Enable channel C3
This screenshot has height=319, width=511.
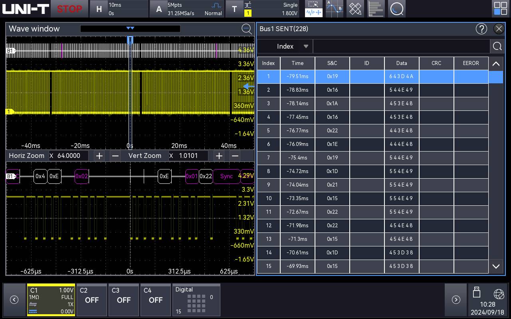pyautogui.click(x=123, y=300)
